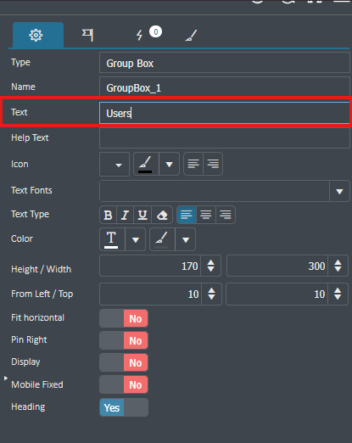Screen dimensions: 352x443
Task: Toggle Italic in Text Type
Action: click(x=125, y=215)
